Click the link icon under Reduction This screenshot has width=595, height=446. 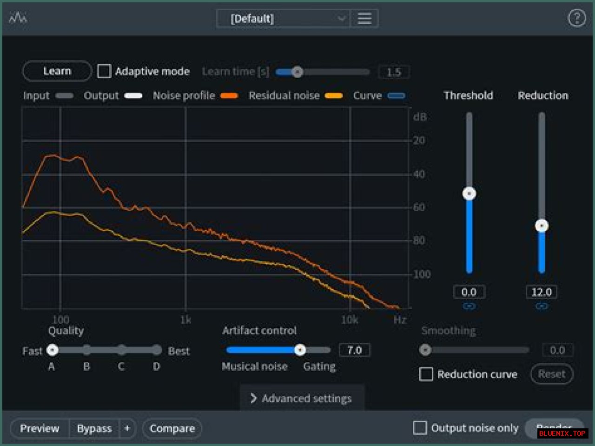(x=542, y=306)
